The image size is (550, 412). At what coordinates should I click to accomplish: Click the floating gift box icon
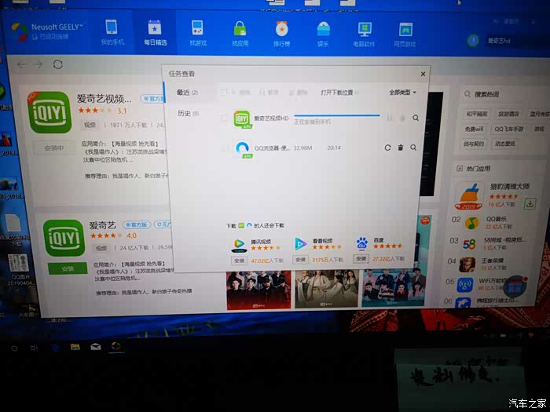(515, 286)
